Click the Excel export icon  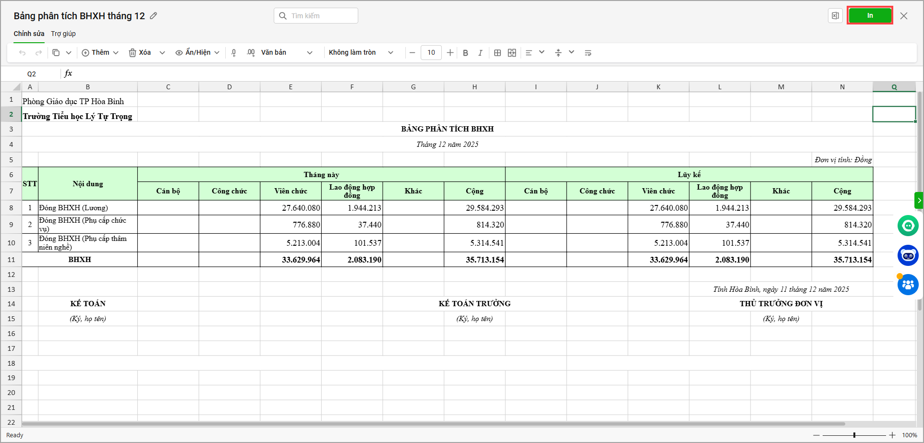(x=835, y=16)
